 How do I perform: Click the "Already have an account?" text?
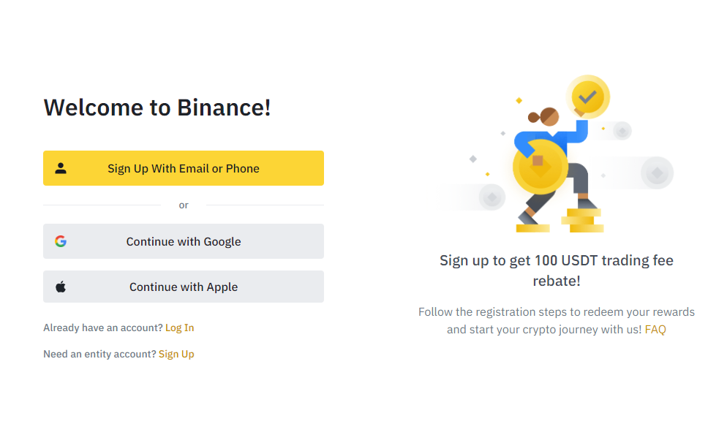(103, 328)
